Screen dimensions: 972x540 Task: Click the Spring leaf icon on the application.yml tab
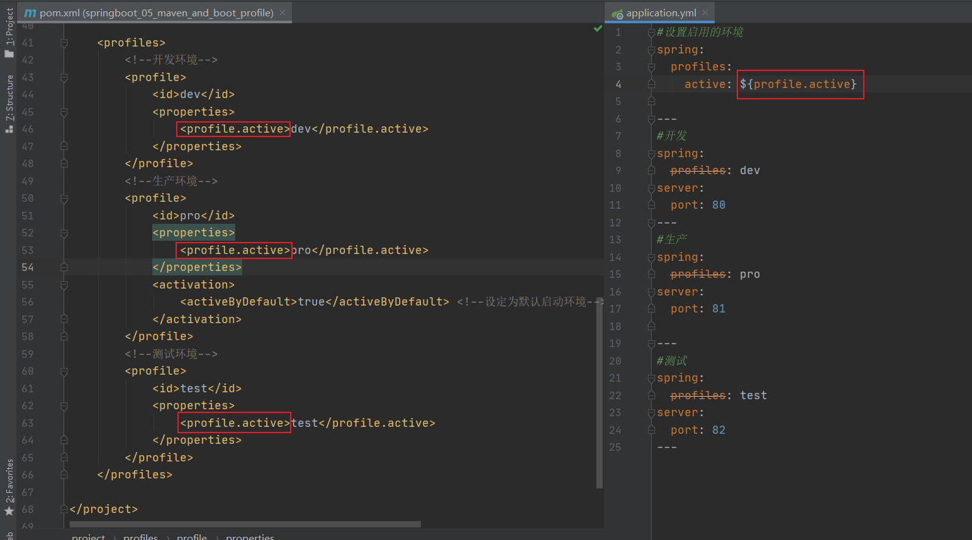(x=617, y=13)
